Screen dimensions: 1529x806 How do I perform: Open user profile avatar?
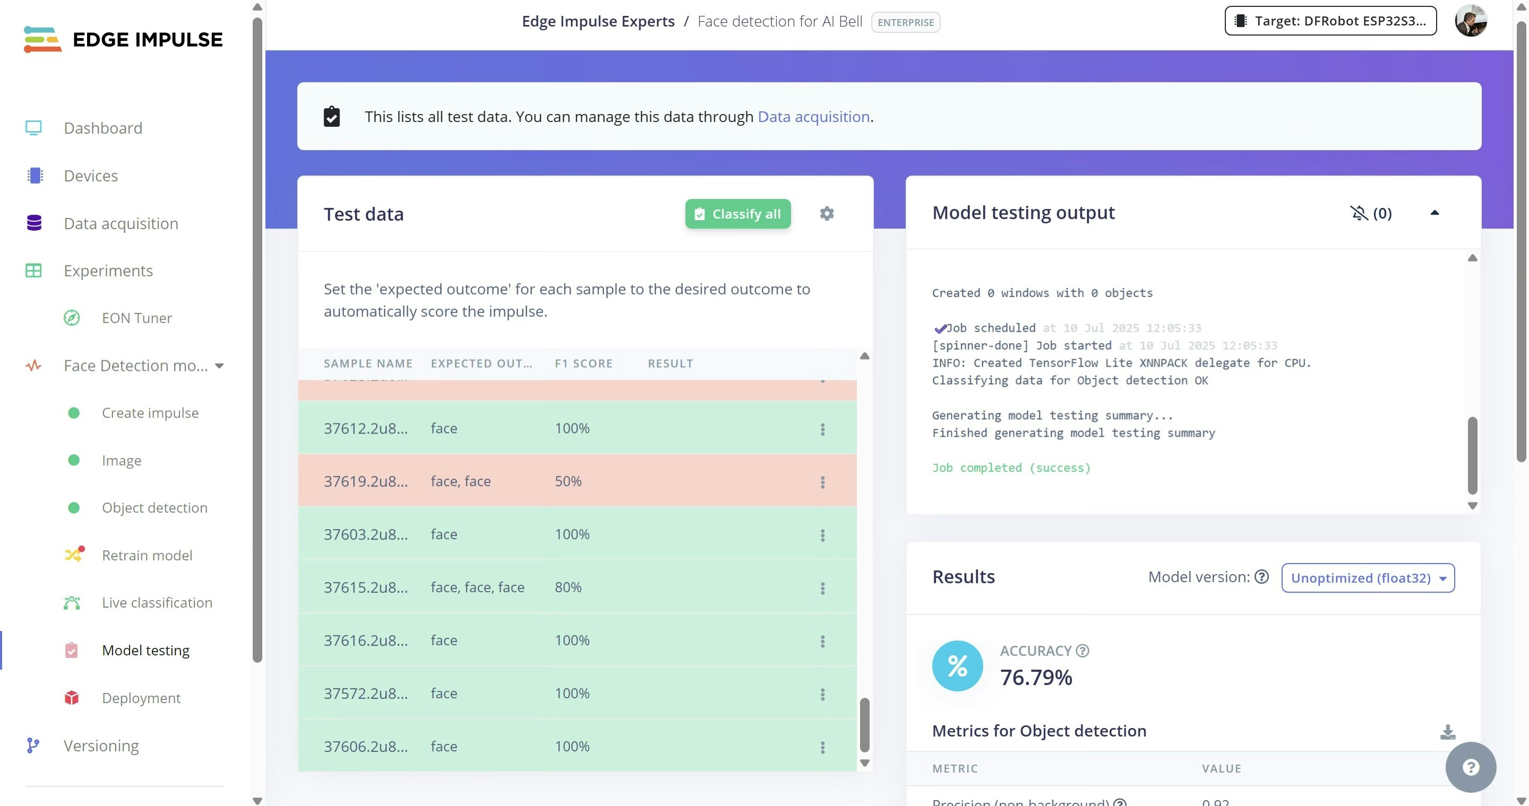(x=1471, y=21)
